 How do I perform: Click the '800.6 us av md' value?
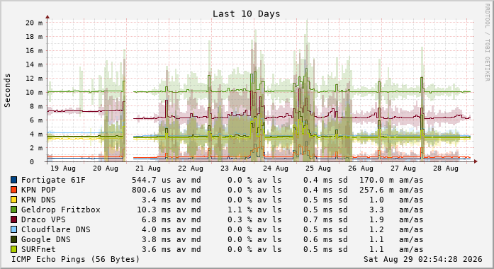[167, 190]
